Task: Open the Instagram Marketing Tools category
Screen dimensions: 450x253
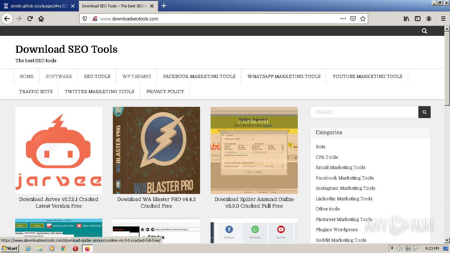Action: click(345, 188)
